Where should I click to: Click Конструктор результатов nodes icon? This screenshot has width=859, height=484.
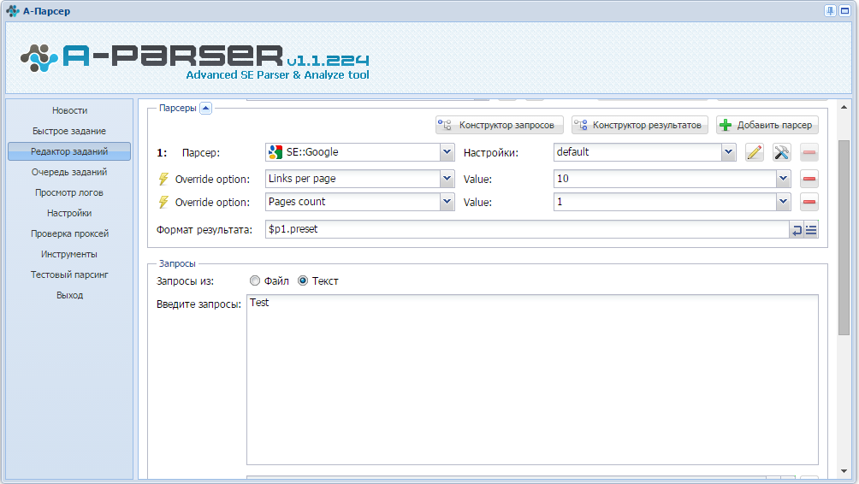pos(580,126)
